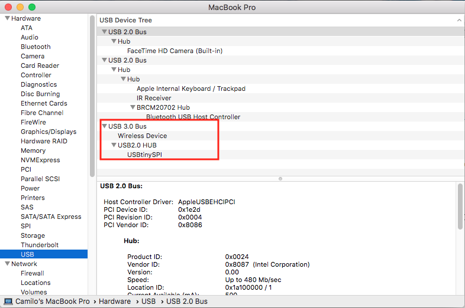Click the split pane divider handle dot
This screenshot has width=465, height=308.
click(x=280, y=179)
